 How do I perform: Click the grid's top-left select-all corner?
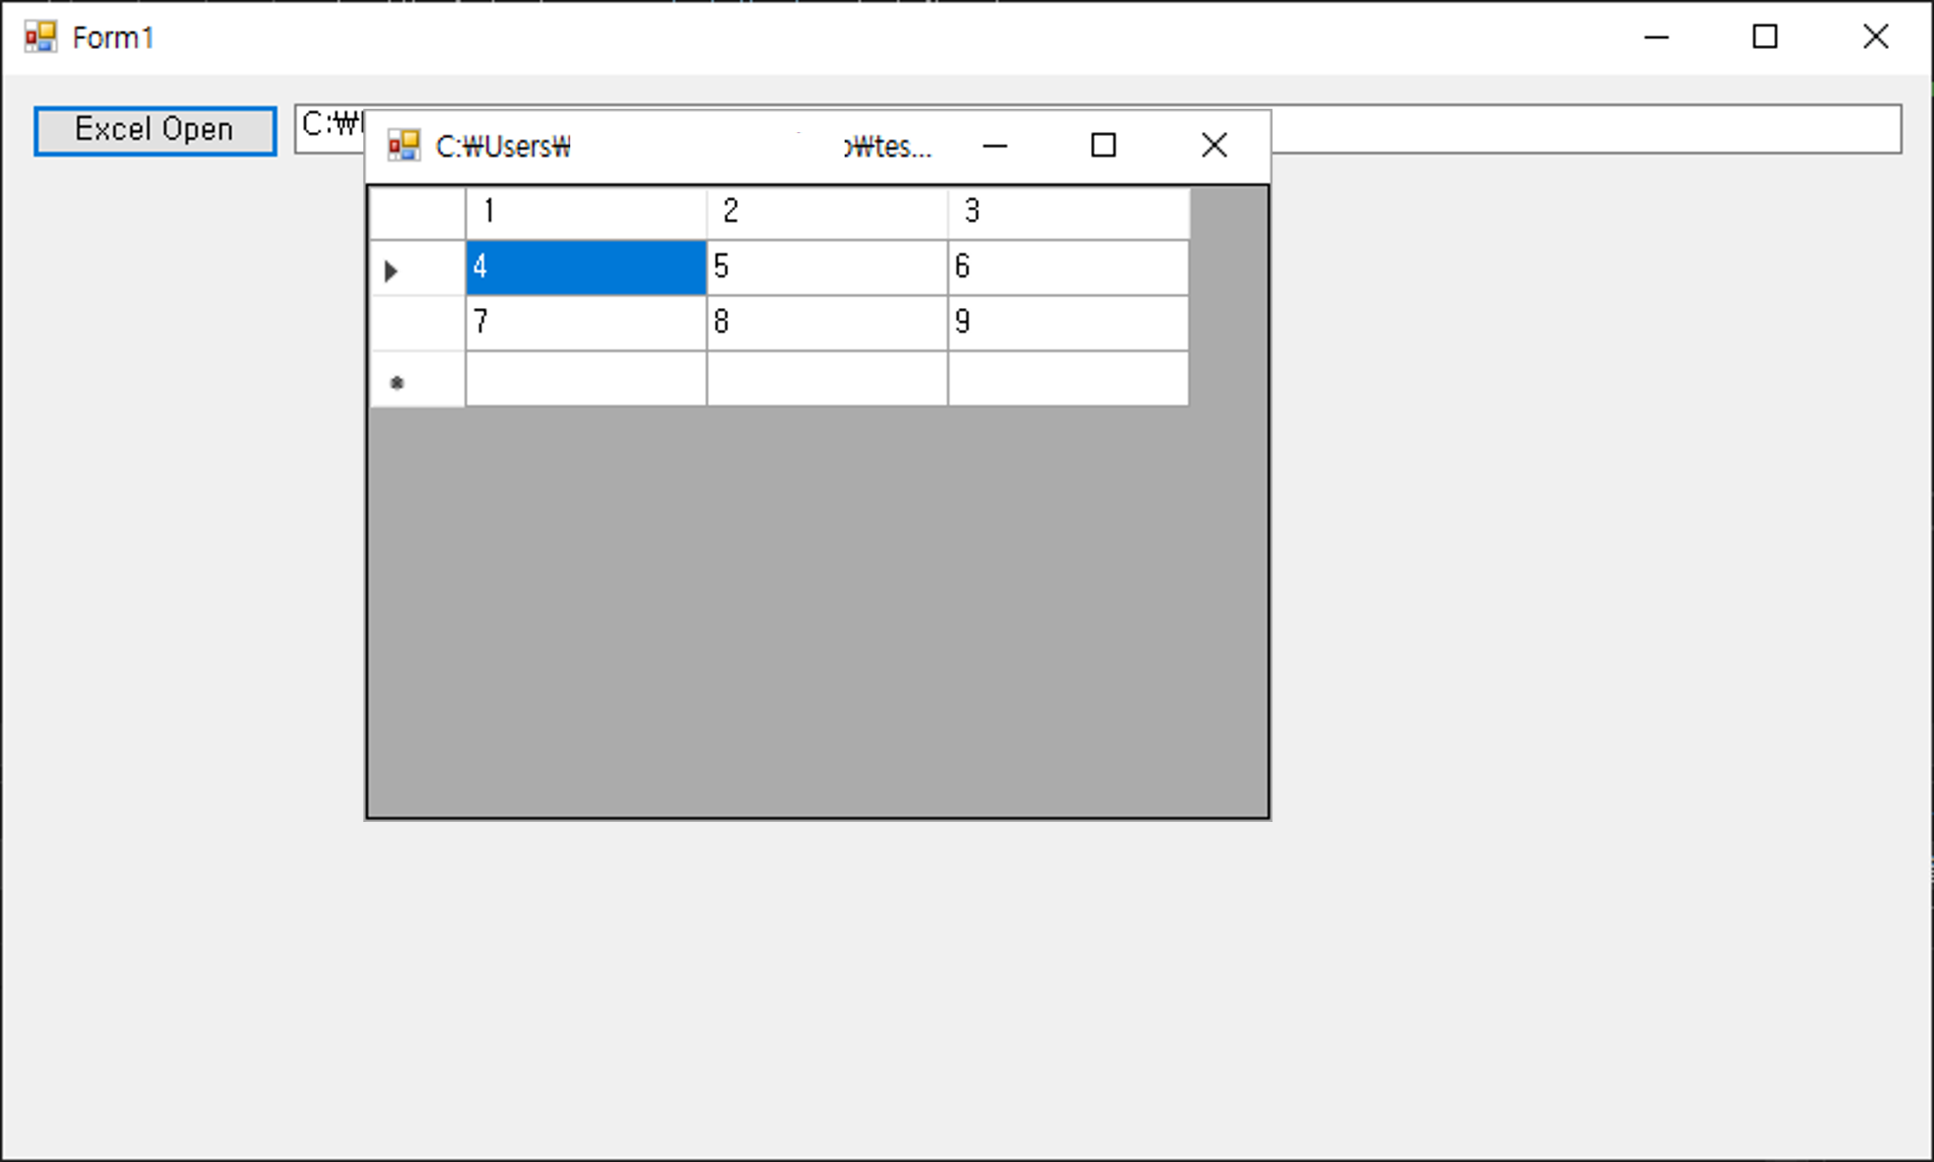click(417, 212)
